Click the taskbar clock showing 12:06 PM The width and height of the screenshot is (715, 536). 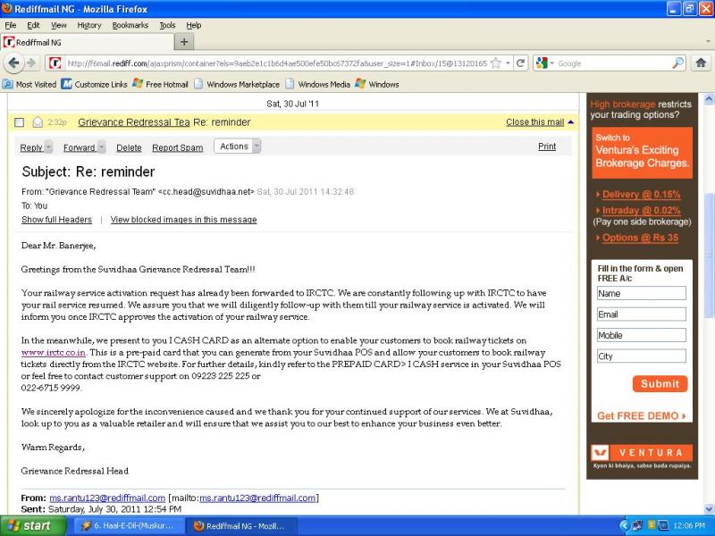tap(689, 525)
